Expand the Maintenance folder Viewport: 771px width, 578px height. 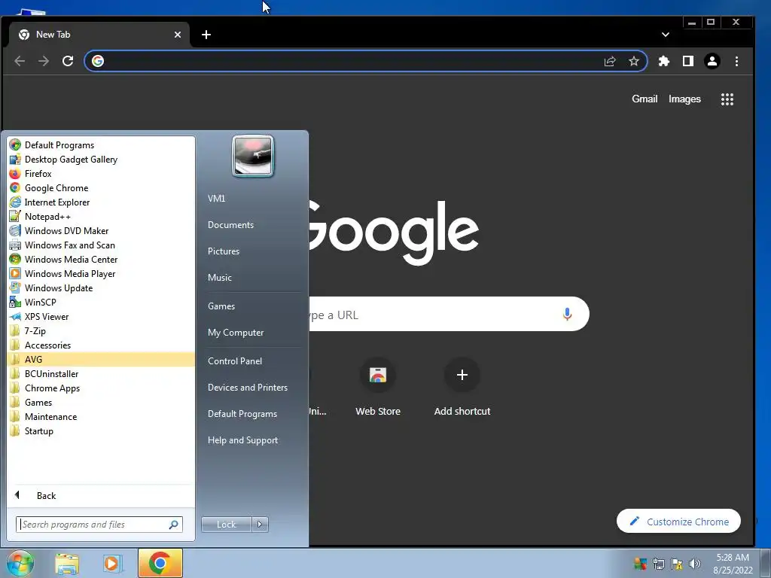[x=102, y=416]
